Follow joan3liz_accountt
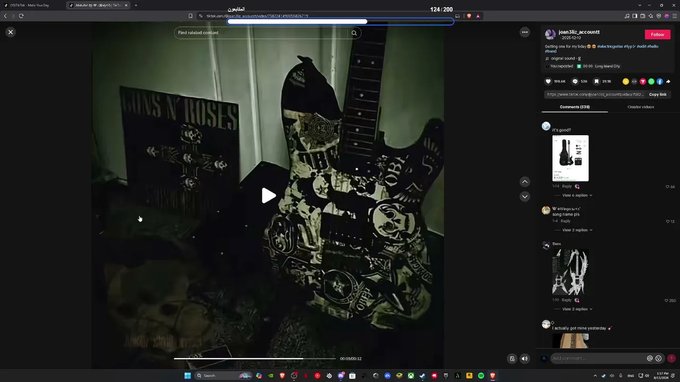This screenshot has height=382, width=680. tap(658, 34)
